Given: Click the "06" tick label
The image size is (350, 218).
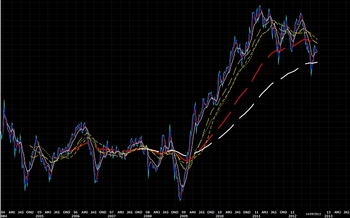Looking at the screenshot, I should [76, 212].
